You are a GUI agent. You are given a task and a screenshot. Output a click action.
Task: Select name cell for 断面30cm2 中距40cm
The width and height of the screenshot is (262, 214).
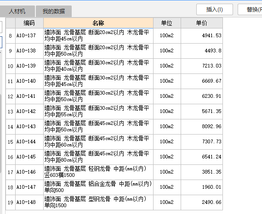[98, 66]
